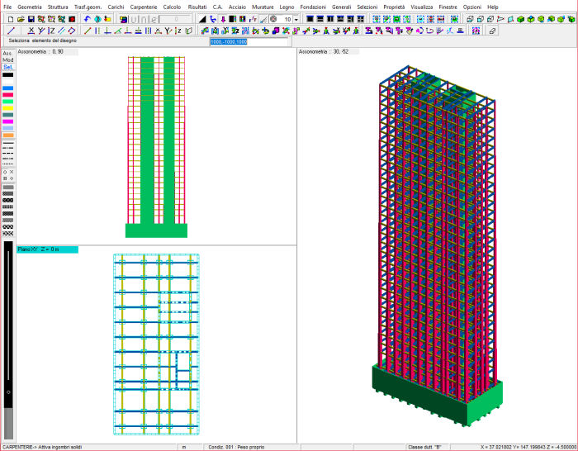Click the blue undo arrow icon
Viewport: 578px width, 451px height.
point(88,19)
